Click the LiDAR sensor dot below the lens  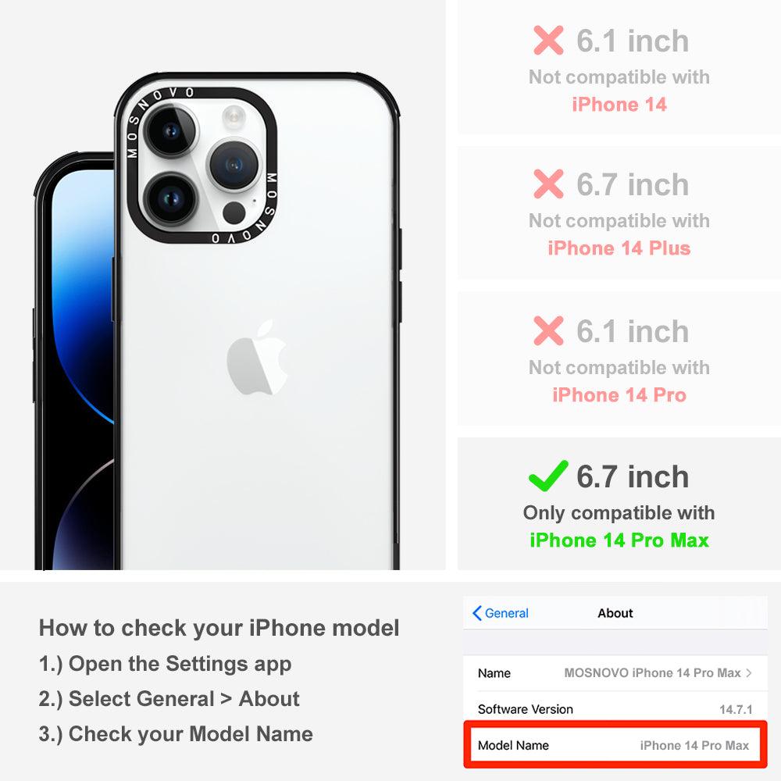[234, 213]
